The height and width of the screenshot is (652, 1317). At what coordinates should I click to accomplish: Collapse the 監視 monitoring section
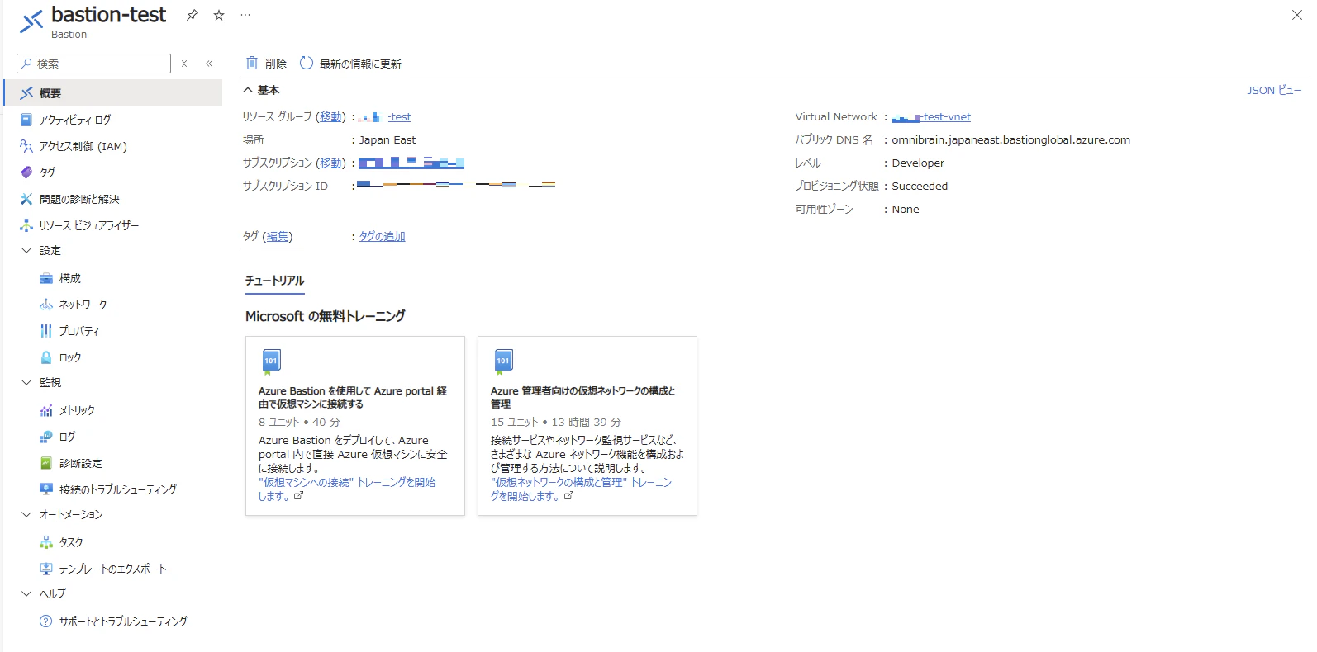(26, 382)
